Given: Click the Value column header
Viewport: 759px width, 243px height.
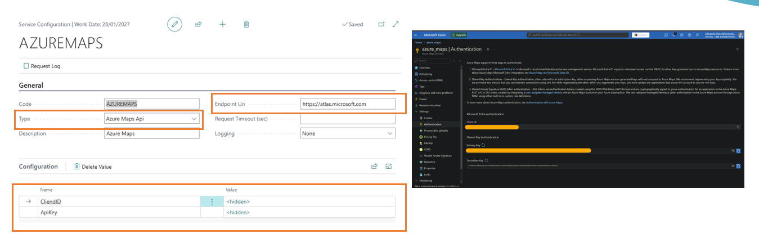Looking at the screenshot, I should pos(231,190).
